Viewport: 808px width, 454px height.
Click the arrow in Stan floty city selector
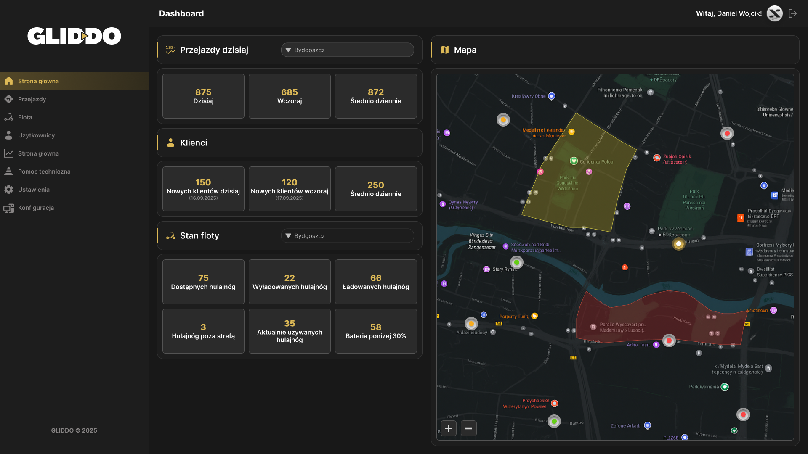point(288,236)
